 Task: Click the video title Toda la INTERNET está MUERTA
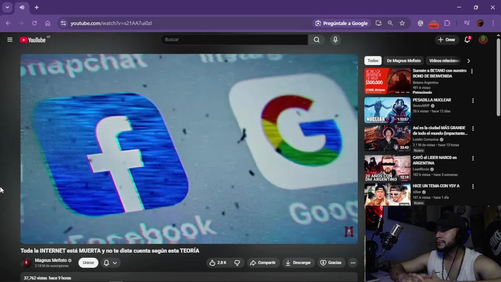[110, 251]
